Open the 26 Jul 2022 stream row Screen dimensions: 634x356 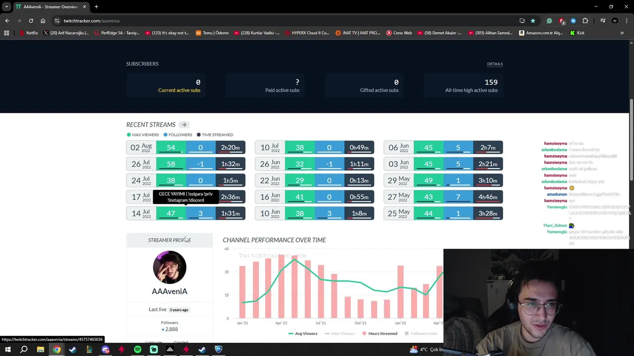pos(186,164)
